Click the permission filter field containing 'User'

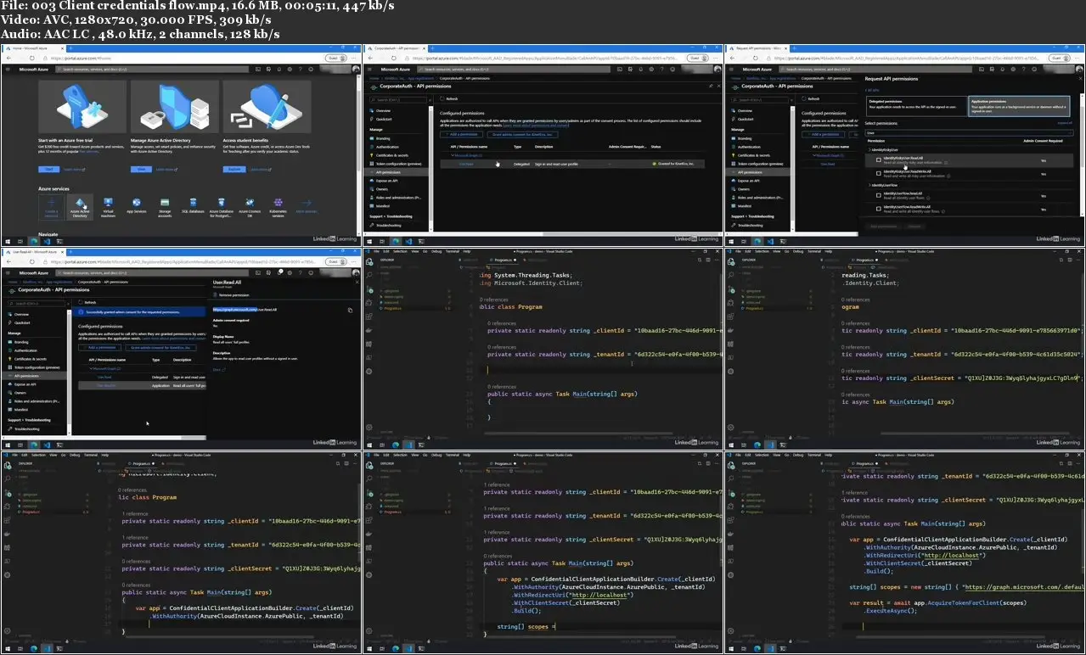coord(967,133)
